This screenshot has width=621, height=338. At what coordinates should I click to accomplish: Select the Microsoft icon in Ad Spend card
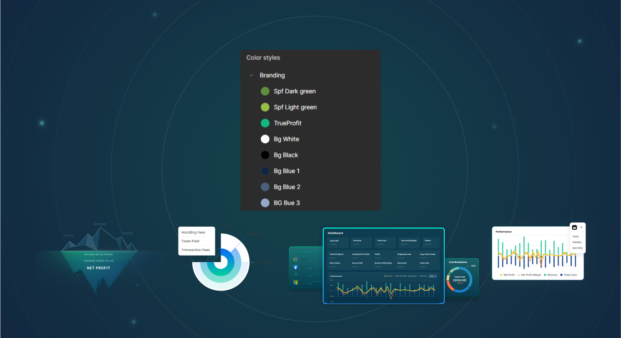(x=296, y=282)
